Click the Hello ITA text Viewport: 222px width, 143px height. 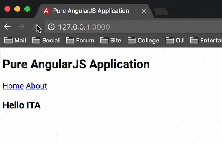pyautogui.click(x=21, y=105)
